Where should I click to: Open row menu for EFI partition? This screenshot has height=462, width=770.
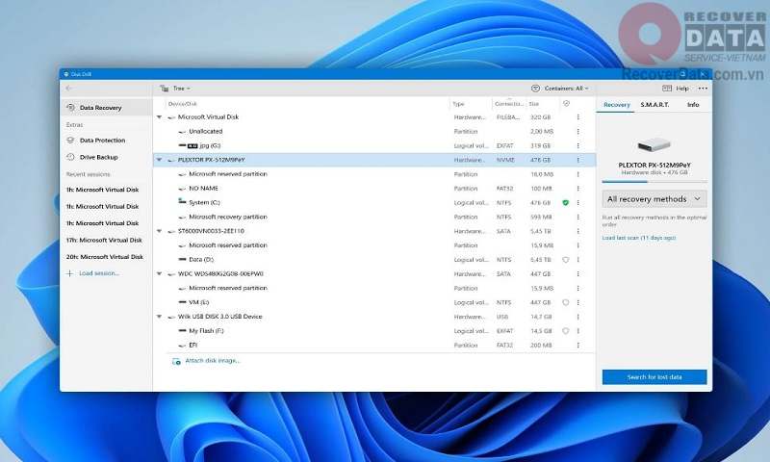578,346
